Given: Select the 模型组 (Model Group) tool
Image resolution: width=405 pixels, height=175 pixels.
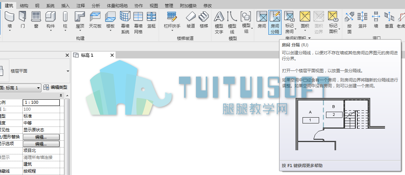Looking at the screenshot, I should coord(246,23).
